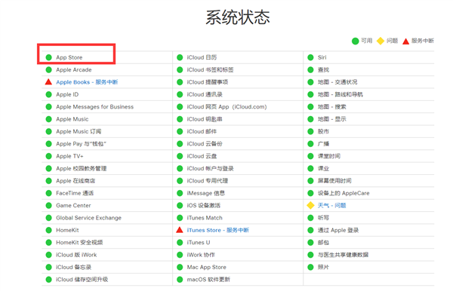Select the Apple 校园教务管理 text
The width and height of the screenshot is (453, 291).
pyautogui.click(x=82, y=168)
